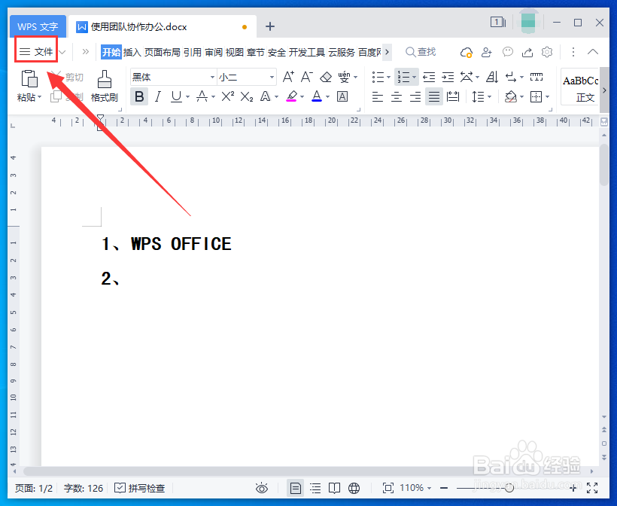Apply the blue font color swatch
Viewport: 617px width, 506px height.
tap(317, 96)
